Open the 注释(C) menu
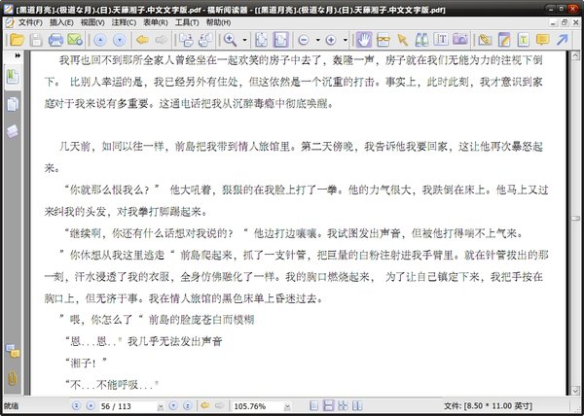The height and width of the screenshot is (416, 584). click(x=124, y=22)
